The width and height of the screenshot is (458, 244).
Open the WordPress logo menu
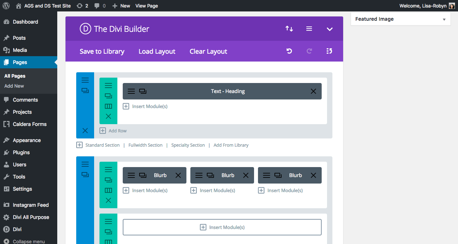pos(6,6)
